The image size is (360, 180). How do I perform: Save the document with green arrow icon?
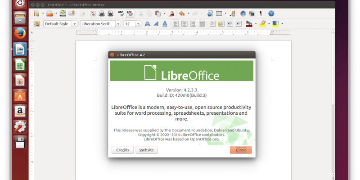click(x=63, y=13)
